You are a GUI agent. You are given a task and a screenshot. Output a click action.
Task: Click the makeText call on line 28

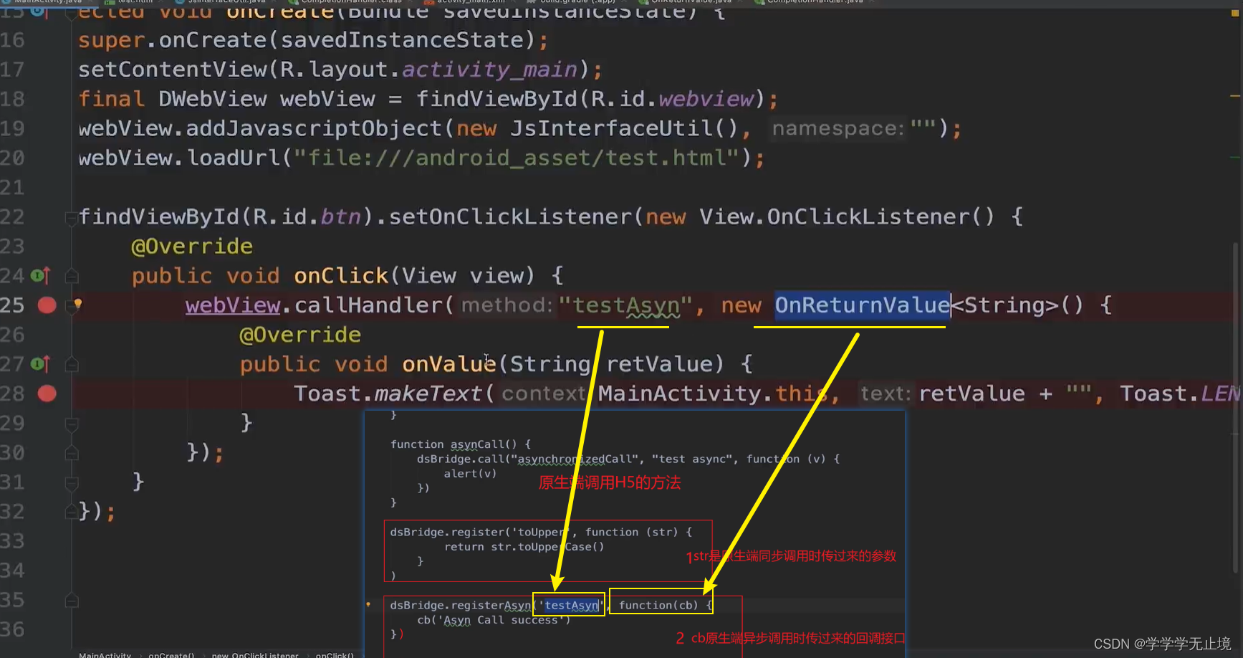[428, 394]
